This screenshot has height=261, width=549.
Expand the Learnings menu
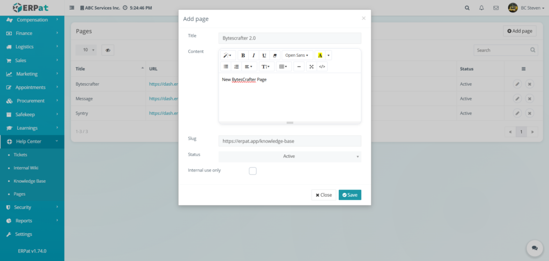(32, 128)
